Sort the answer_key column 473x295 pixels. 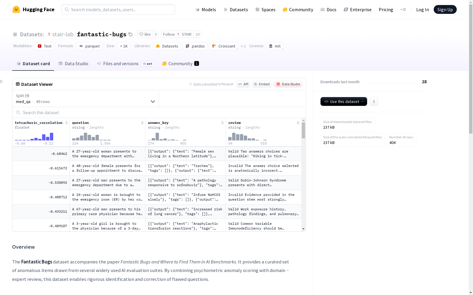[222, 123]
